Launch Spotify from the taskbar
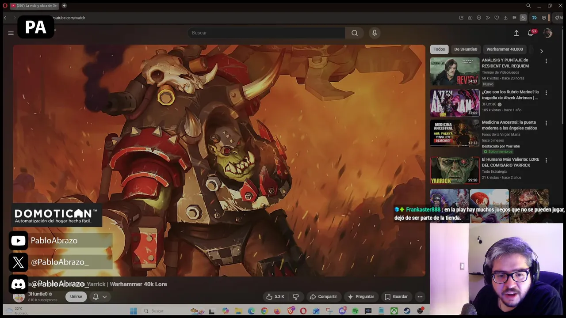 point(356,311)
